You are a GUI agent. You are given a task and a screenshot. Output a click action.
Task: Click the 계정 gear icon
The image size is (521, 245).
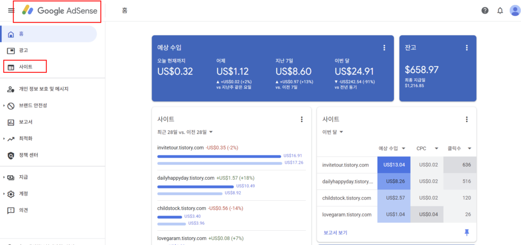tap(11, 194)
